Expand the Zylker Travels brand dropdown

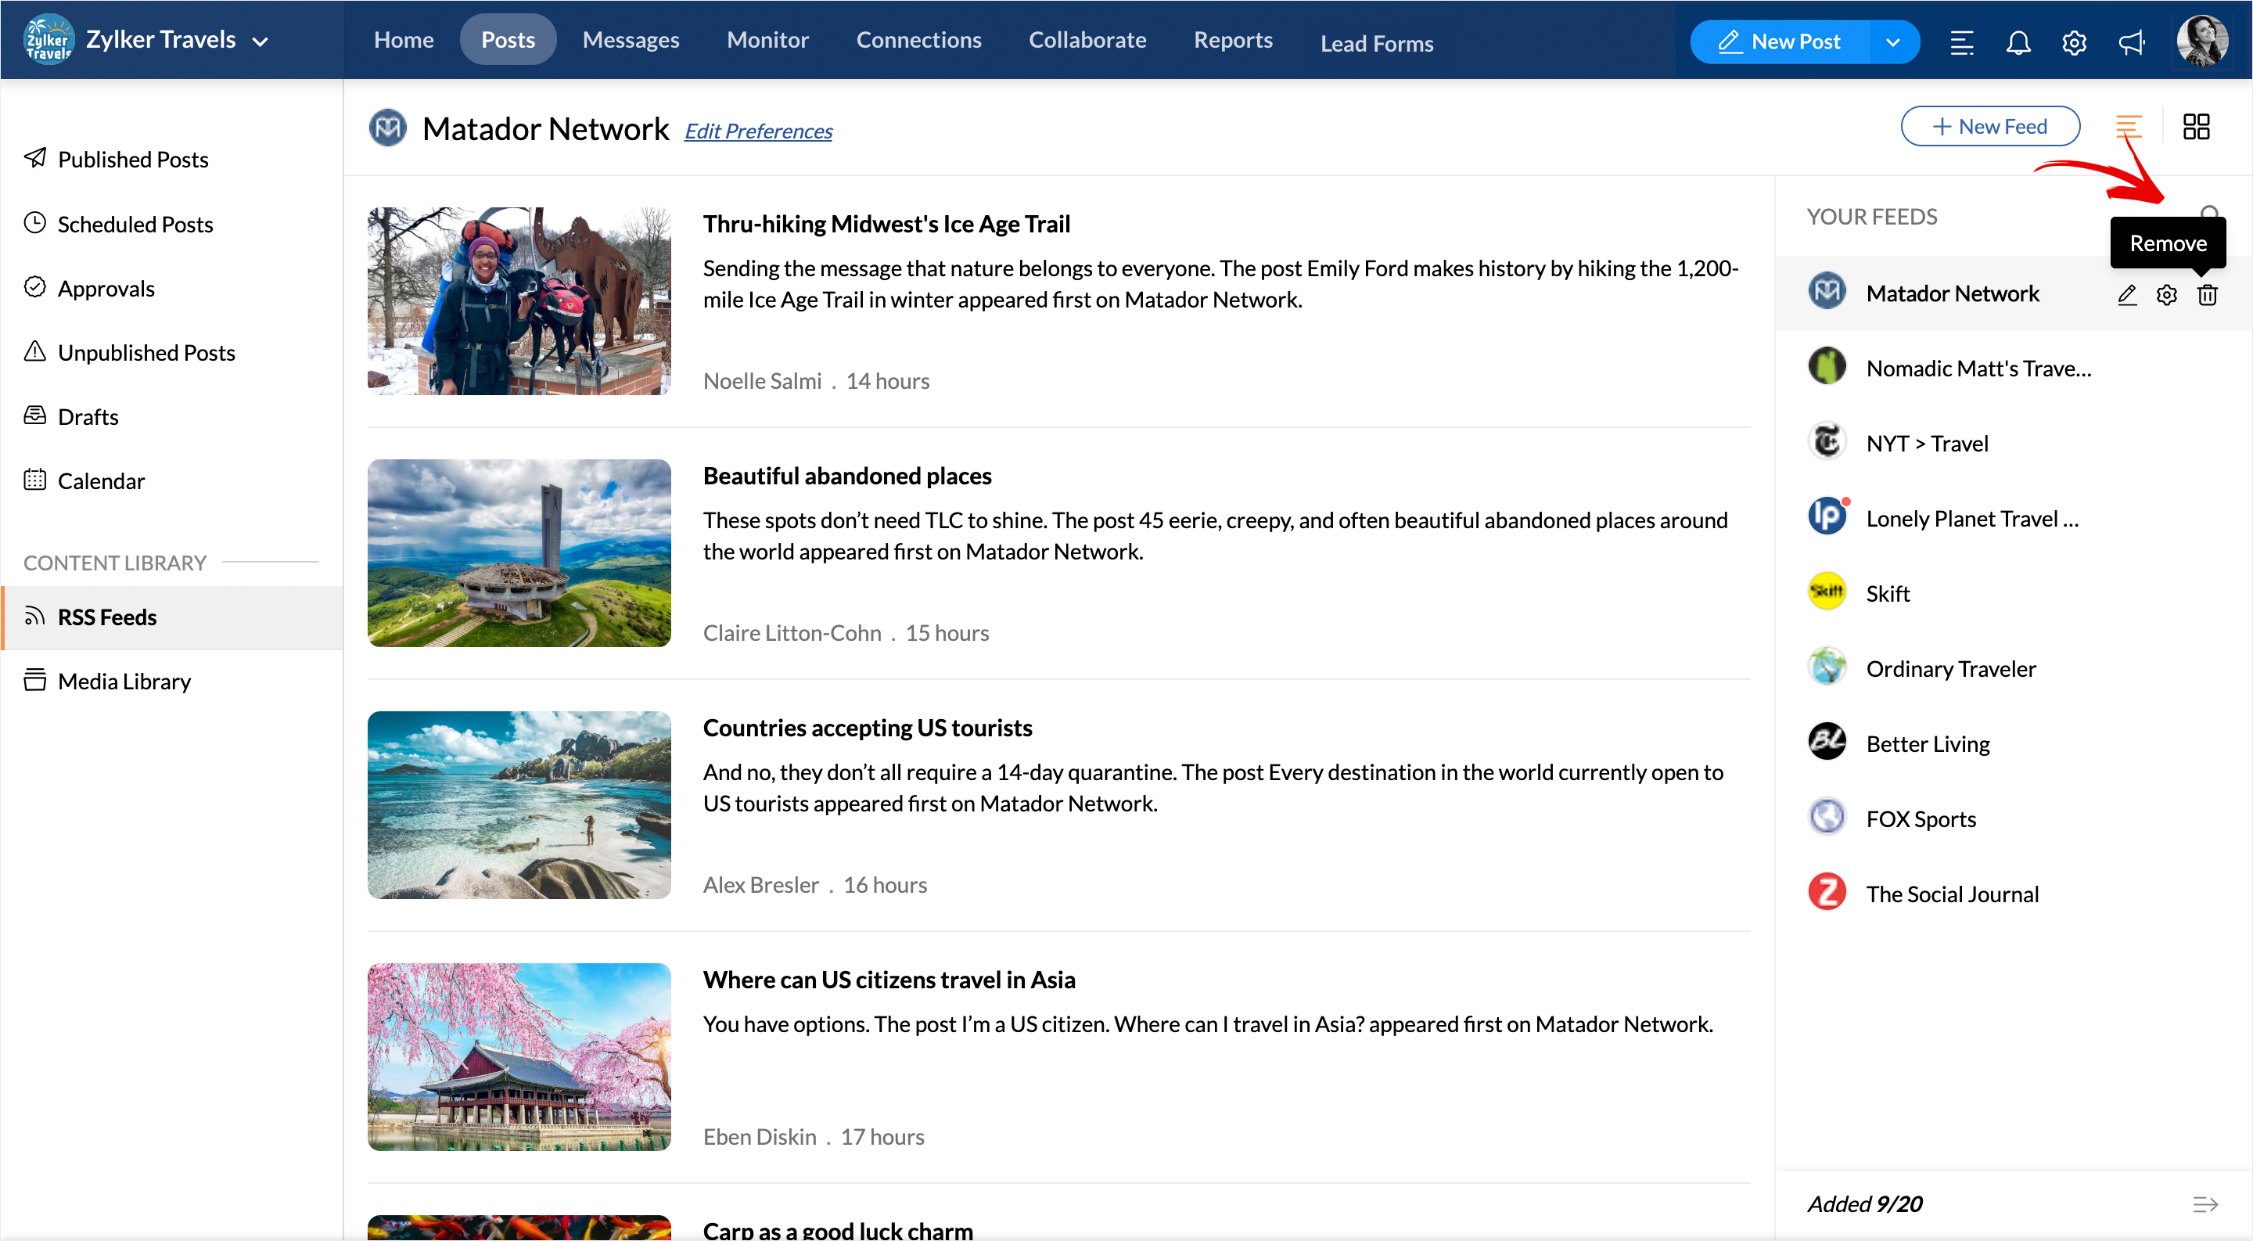pyautogui.click(x=260, y=41)
